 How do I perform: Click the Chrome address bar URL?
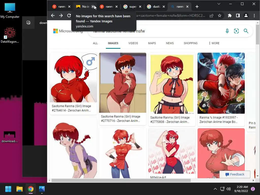pyautogui.click(x=171, y=15)
